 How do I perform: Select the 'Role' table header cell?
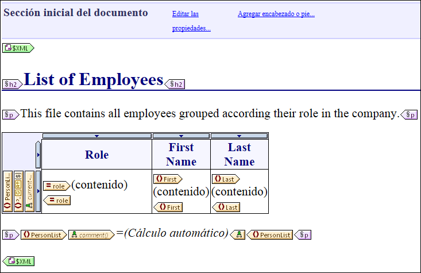(x=97, y=155)
